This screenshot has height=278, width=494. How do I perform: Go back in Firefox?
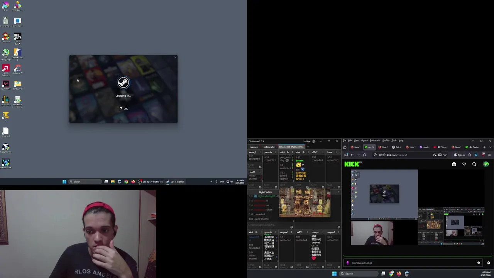pyautogui.click(x=352, y=155)
